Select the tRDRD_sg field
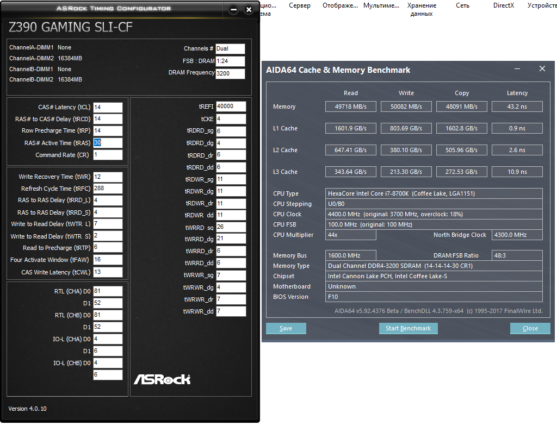The height and width of the screenshot is (426, 557). (x=231, y=131)
